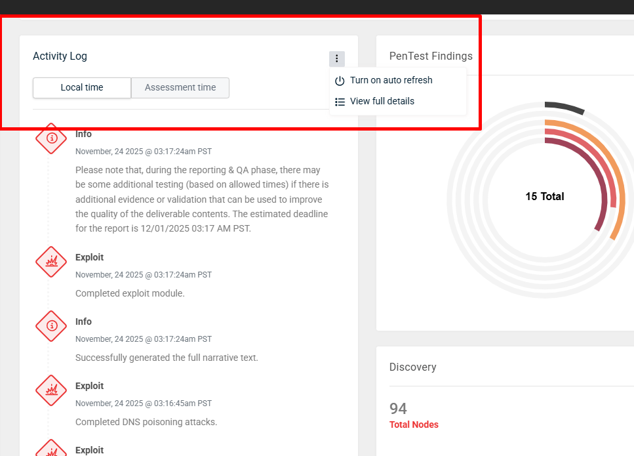Image resolution: width=634 pixels, height=456 pixels.
Task: Click Info icon for generated narrative text entry
Action: [51, 325]
